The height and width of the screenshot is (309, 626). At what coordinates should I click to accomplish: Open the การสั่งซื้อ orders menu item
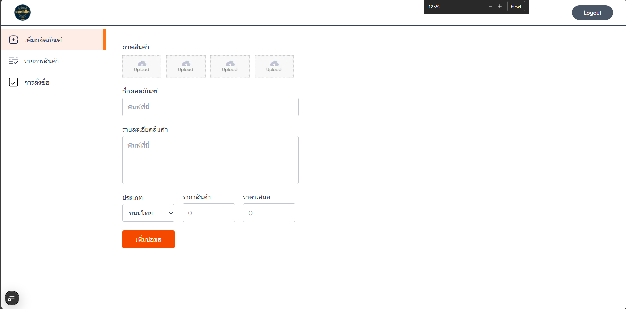coord(37,82)
